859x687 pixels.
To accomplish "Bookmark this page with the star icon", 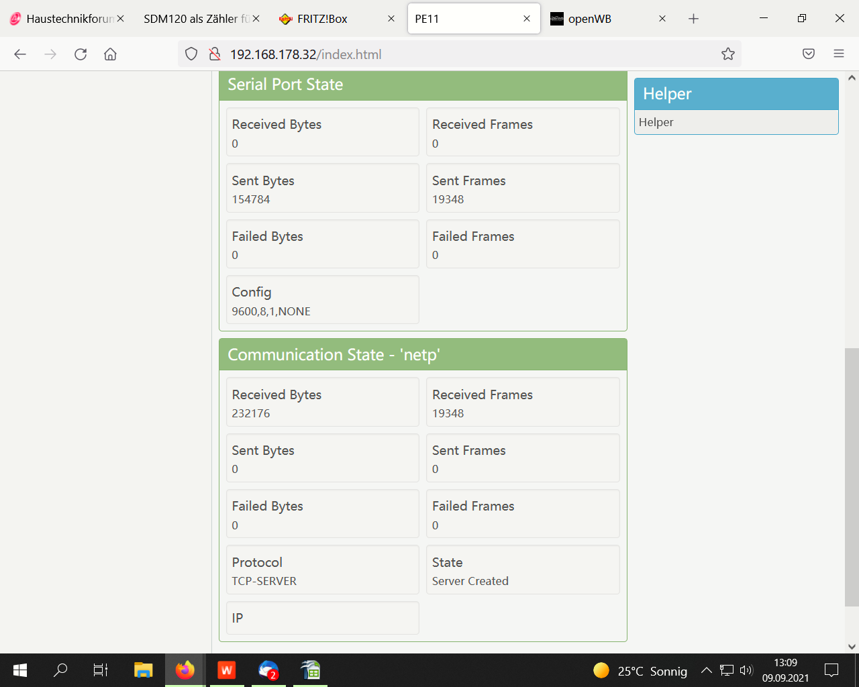I will tap(728, 54).
